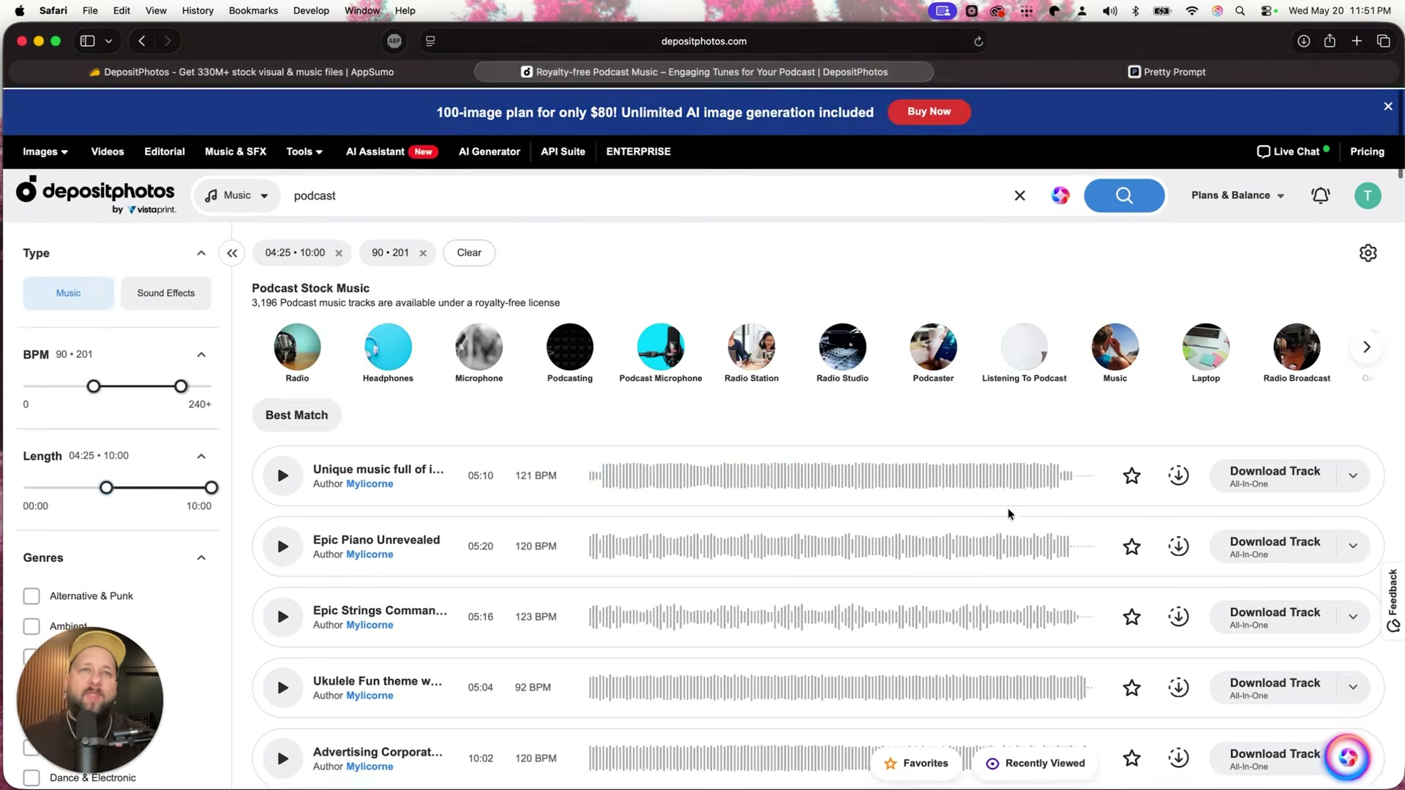Close the 100-image plan promo banner

tap(1388, 106)
